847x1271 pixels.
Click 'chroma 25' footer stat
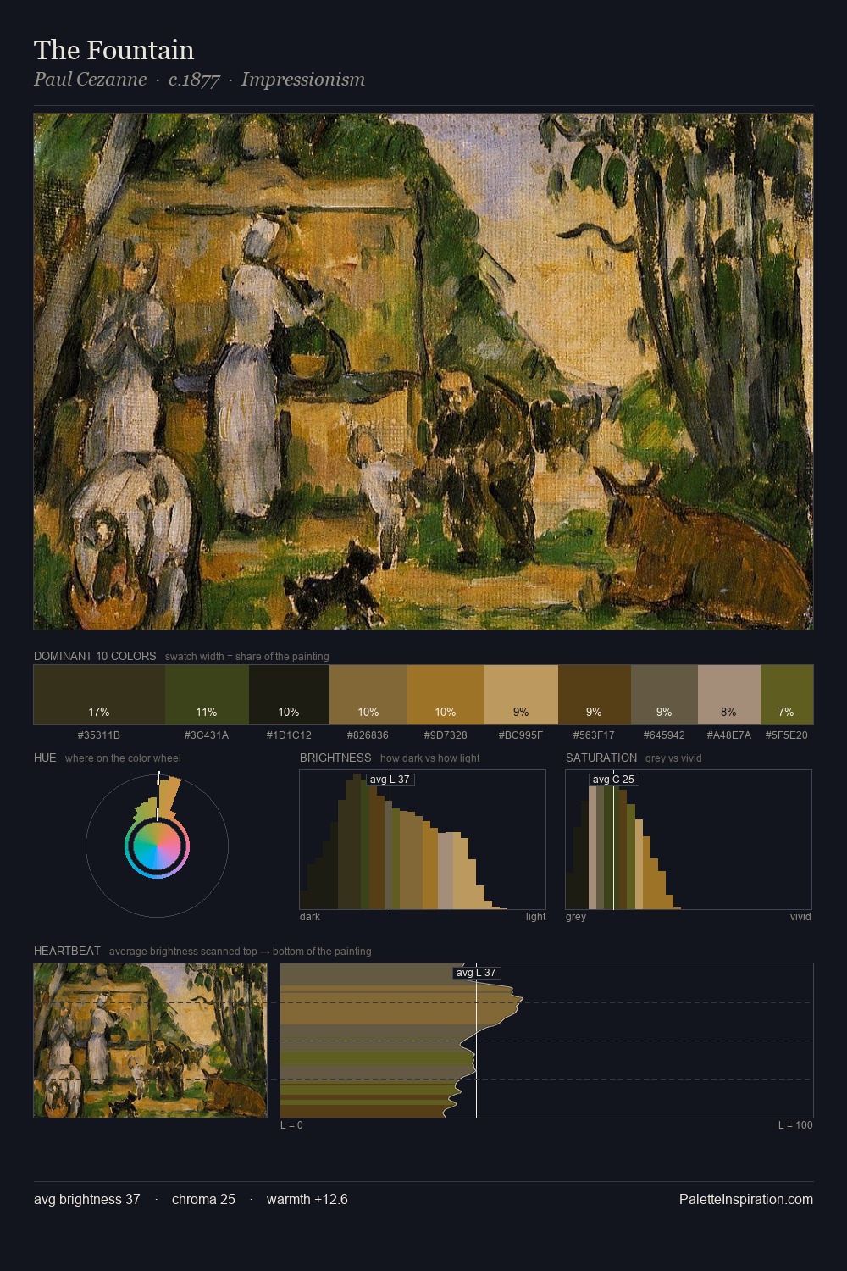203,1199
